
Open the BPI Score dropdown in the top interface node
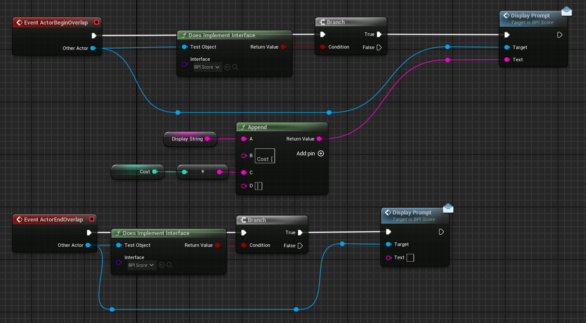207,67
